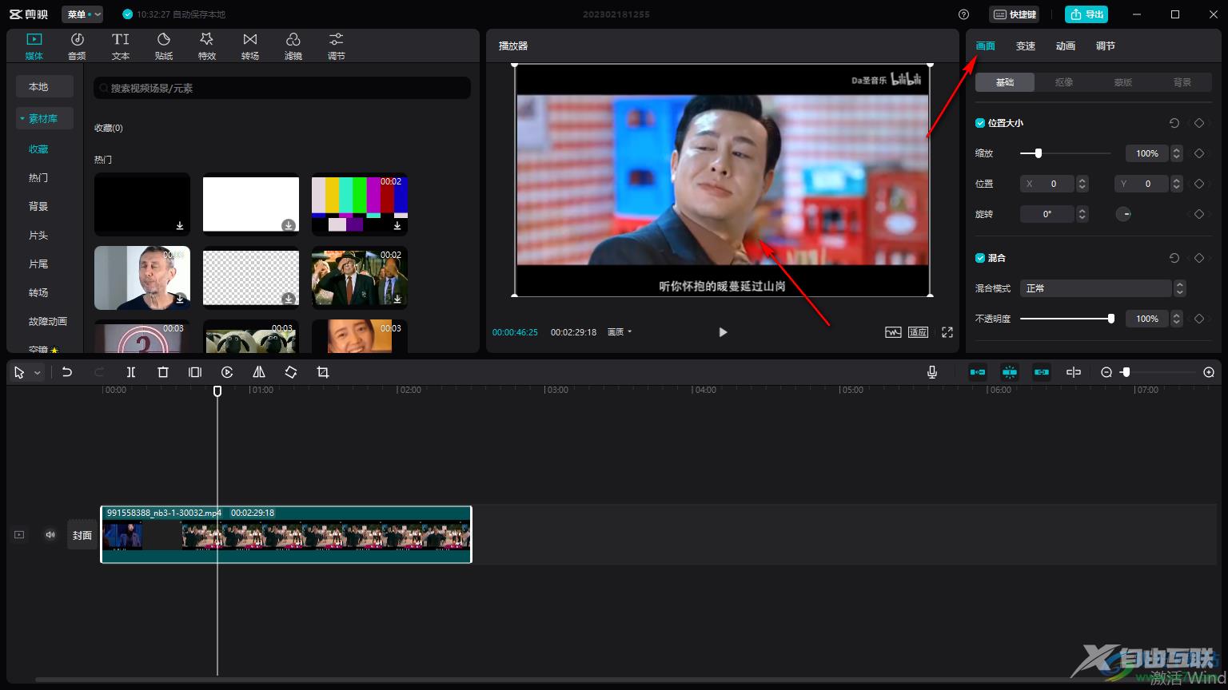
Task: Click the 封面 cover button
Action: (x=82, y=535)
